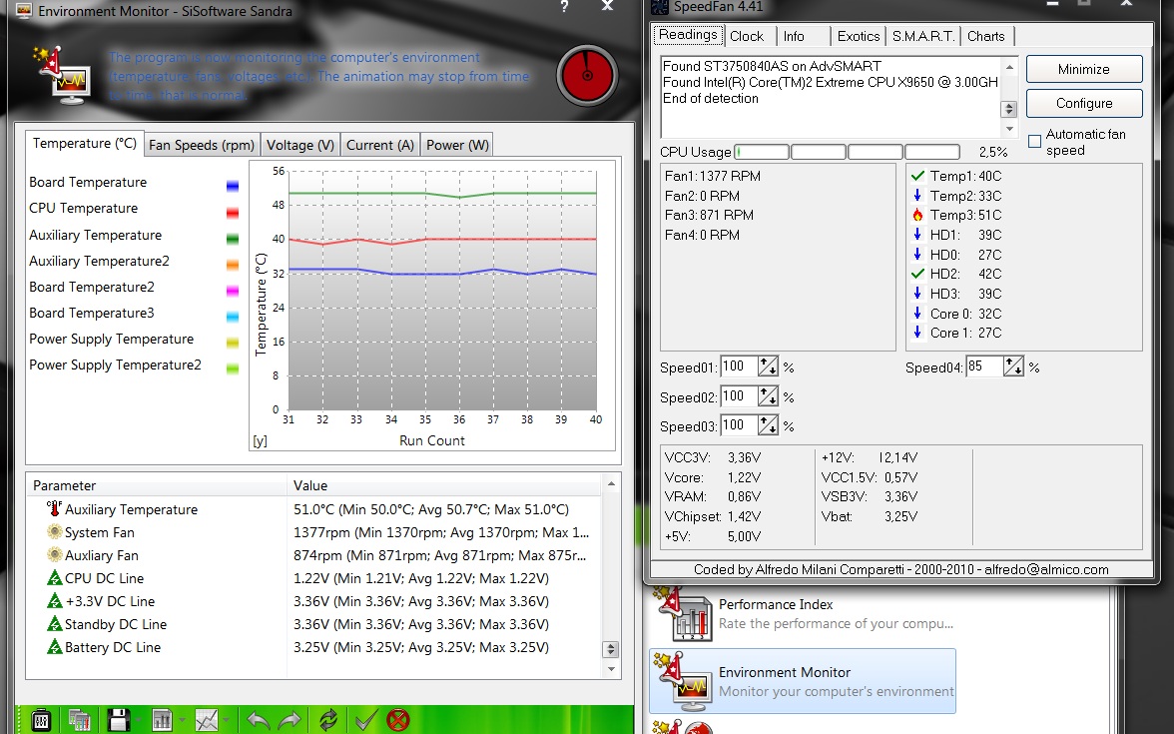Open the Performance Index module entry
This screenshot has height=734, width=1174.
(x=803, y=614)
